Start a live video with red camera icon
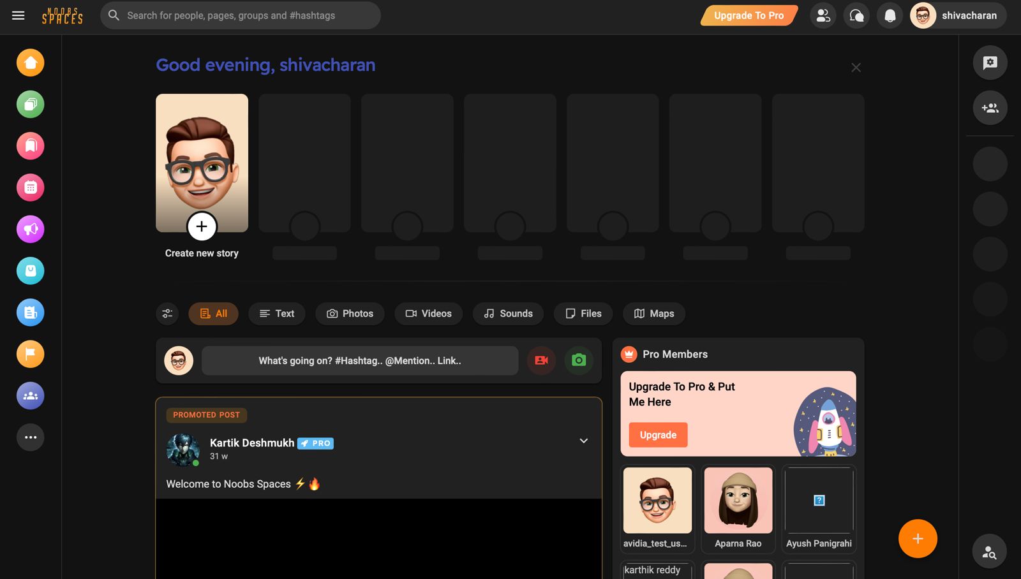Image resolution: width=1021 pixels, height=579 pixels. pos(541,361)
